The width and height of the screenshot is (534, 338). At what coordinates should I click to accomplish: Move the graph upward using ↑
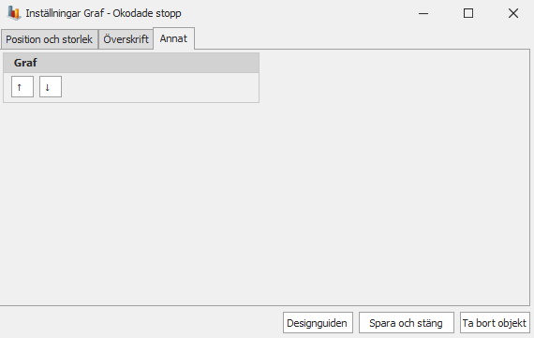click(x=22, y=87)
